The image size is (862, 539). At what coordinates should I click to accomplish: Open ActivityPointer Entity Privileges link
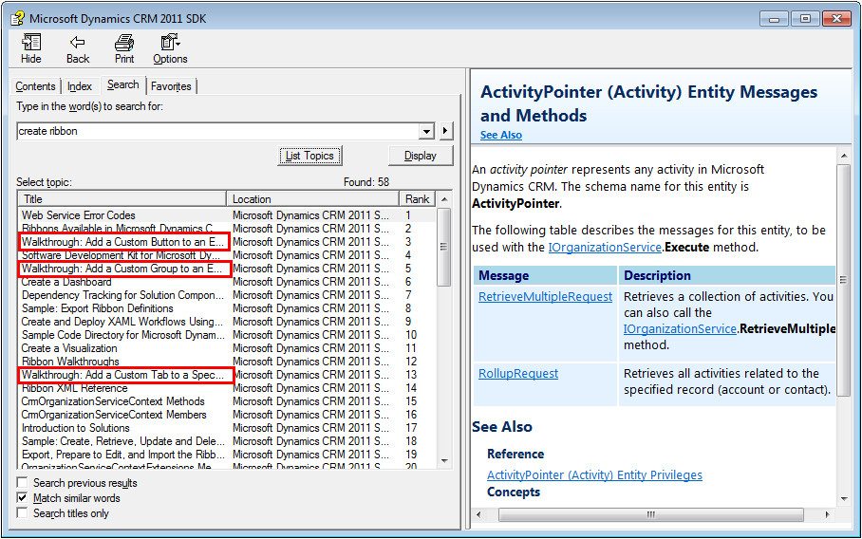[x=594, y=475]
